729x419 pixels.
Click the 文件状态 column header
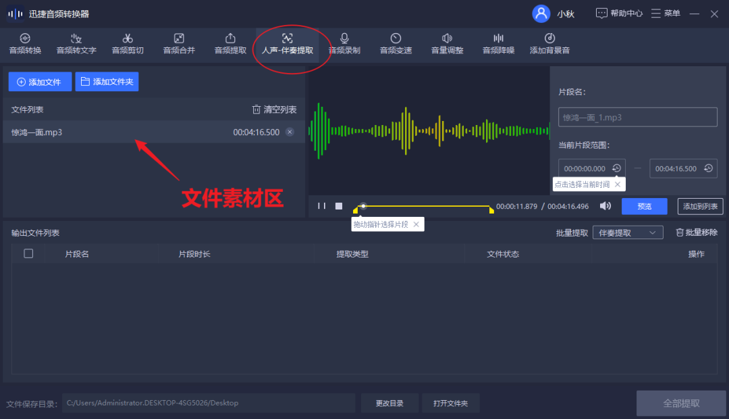tap(503, 254)
